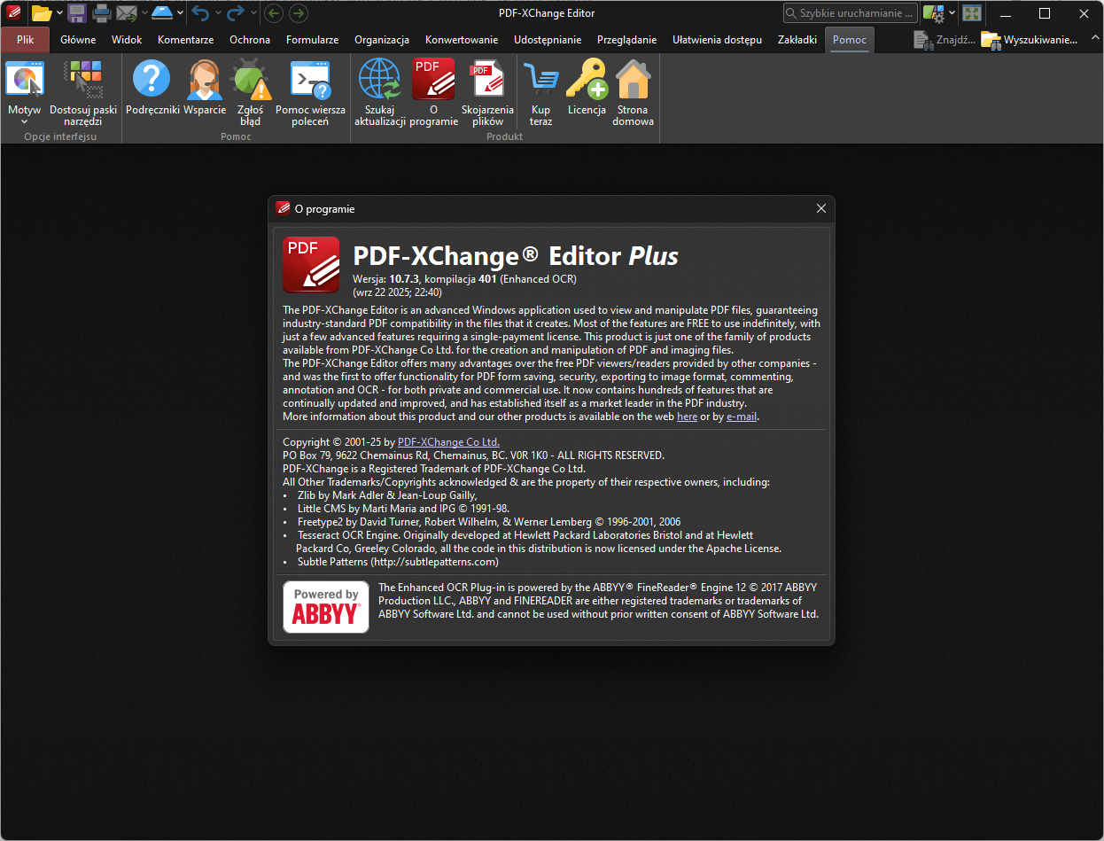Click the Powered by ABBYY logo

coord(326,607)
